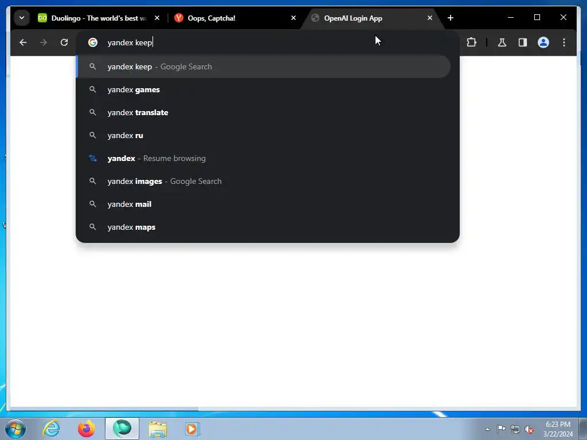Image resolution: width=587 pixels, height=440 pixels.
Task: Select the 'yandex translate' suggestion
Action: 264,113
